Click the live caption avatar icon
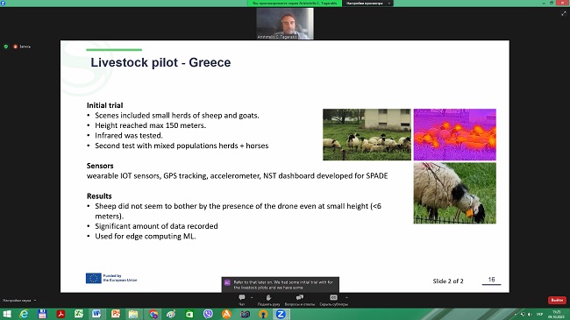Screen dimensions: 570x320 coord(227,282)
